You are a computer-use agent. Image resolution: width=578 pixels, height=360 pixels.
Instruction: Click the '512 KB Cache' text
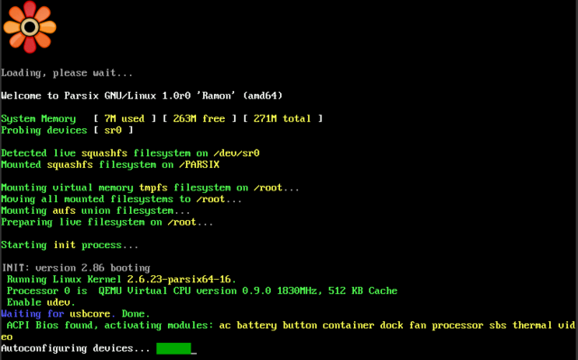point(363,291)
